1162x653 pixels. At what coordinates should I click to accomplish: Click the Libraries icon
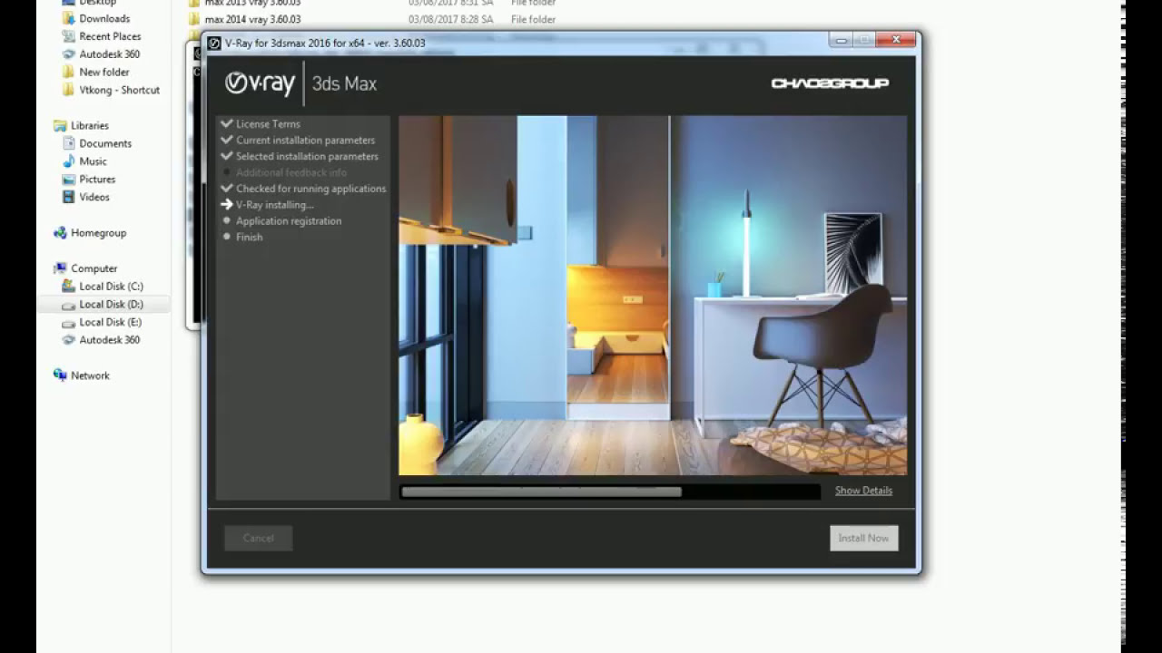[x=60, y=126]
